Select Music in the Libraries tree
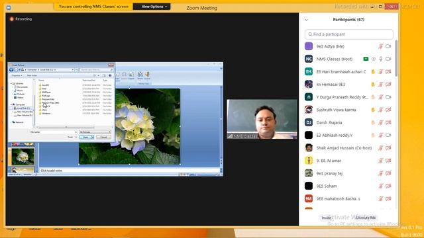This screenshot has height=238, width=424. coord(18,91)
